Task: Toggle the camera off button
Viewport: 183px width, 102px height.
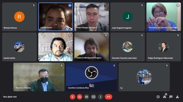Action: point(79,97)
